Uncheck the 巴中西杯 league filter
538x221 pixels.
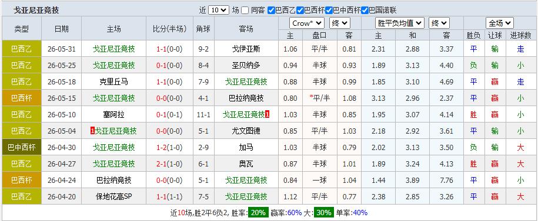coord(329,11)
